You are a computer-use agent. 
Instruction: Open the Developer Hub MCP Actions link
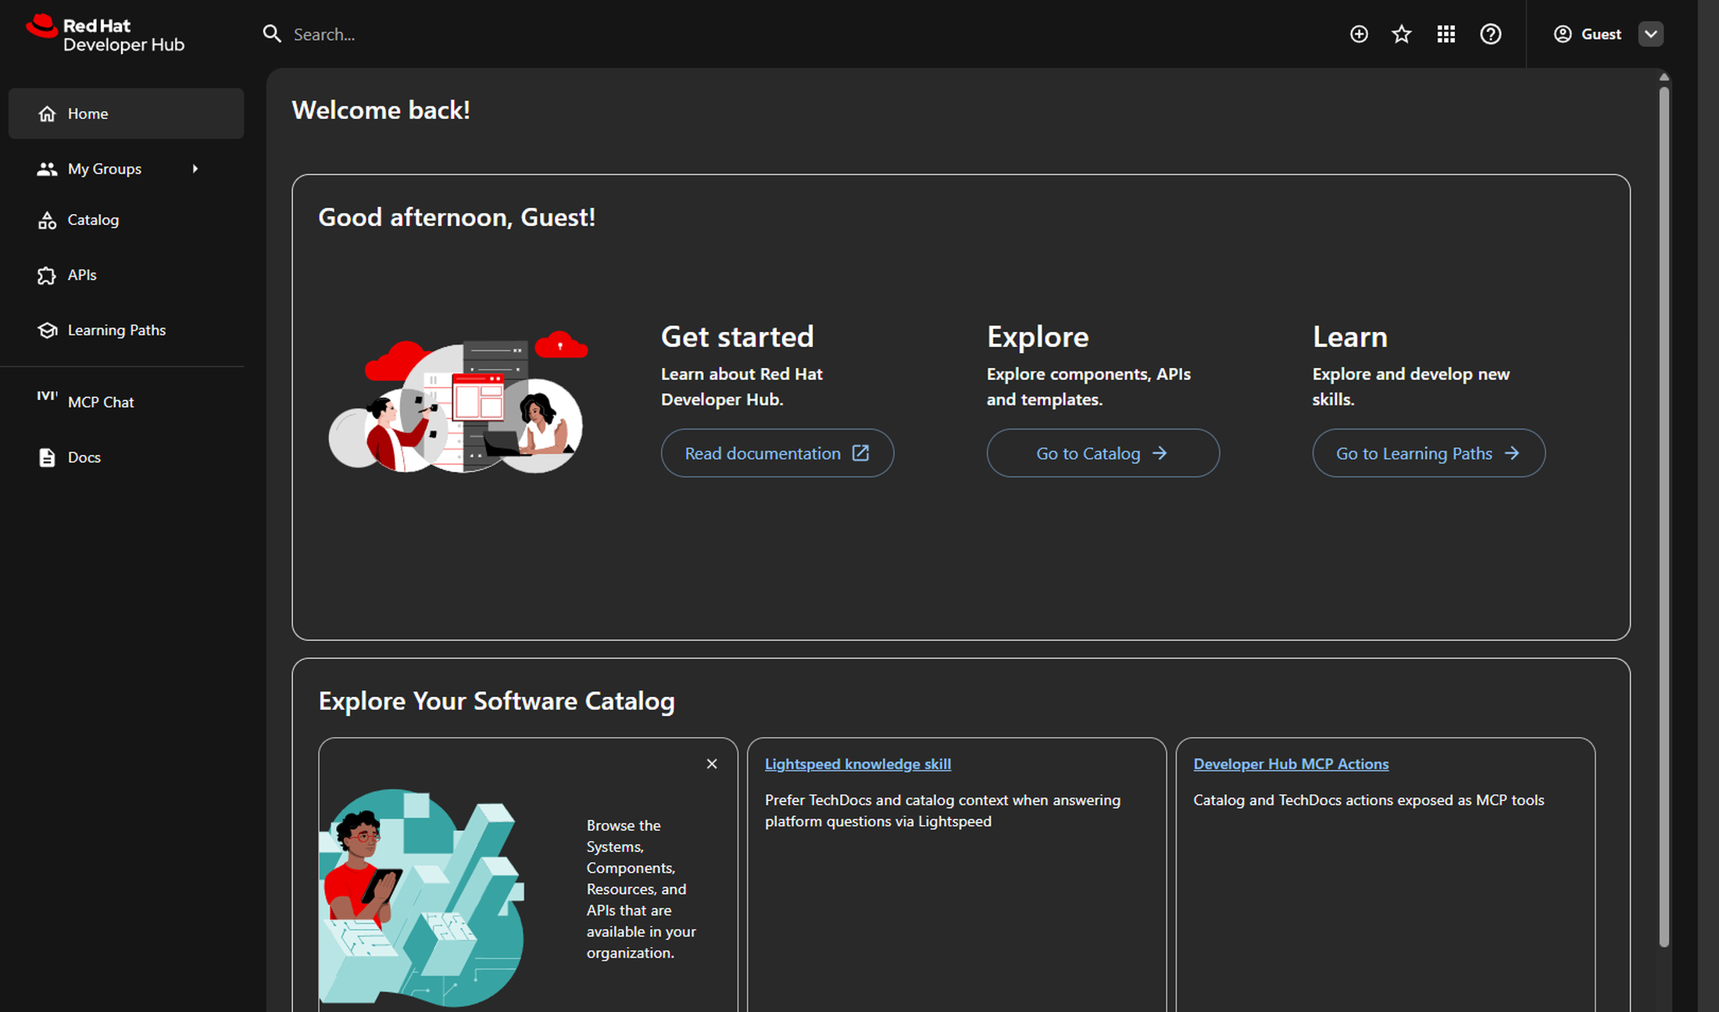(1291, 764)
